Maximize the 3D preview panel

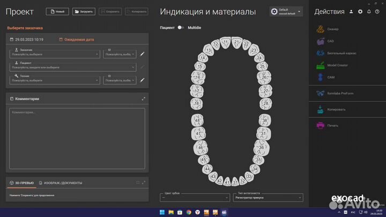click(144, 183)
